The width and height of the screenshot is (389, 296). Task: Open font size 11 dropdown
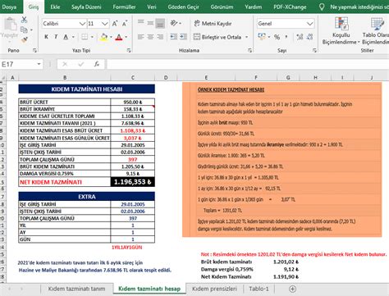pyautogui.click(x=105, y=24)
